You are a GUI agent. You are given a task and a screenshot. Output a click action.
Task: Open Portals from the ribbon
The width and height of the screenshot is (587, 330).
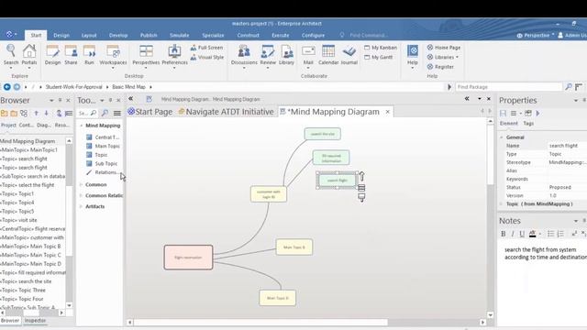tap(29, 55)
